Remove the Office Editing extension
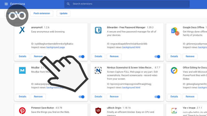 click(190, 97)
